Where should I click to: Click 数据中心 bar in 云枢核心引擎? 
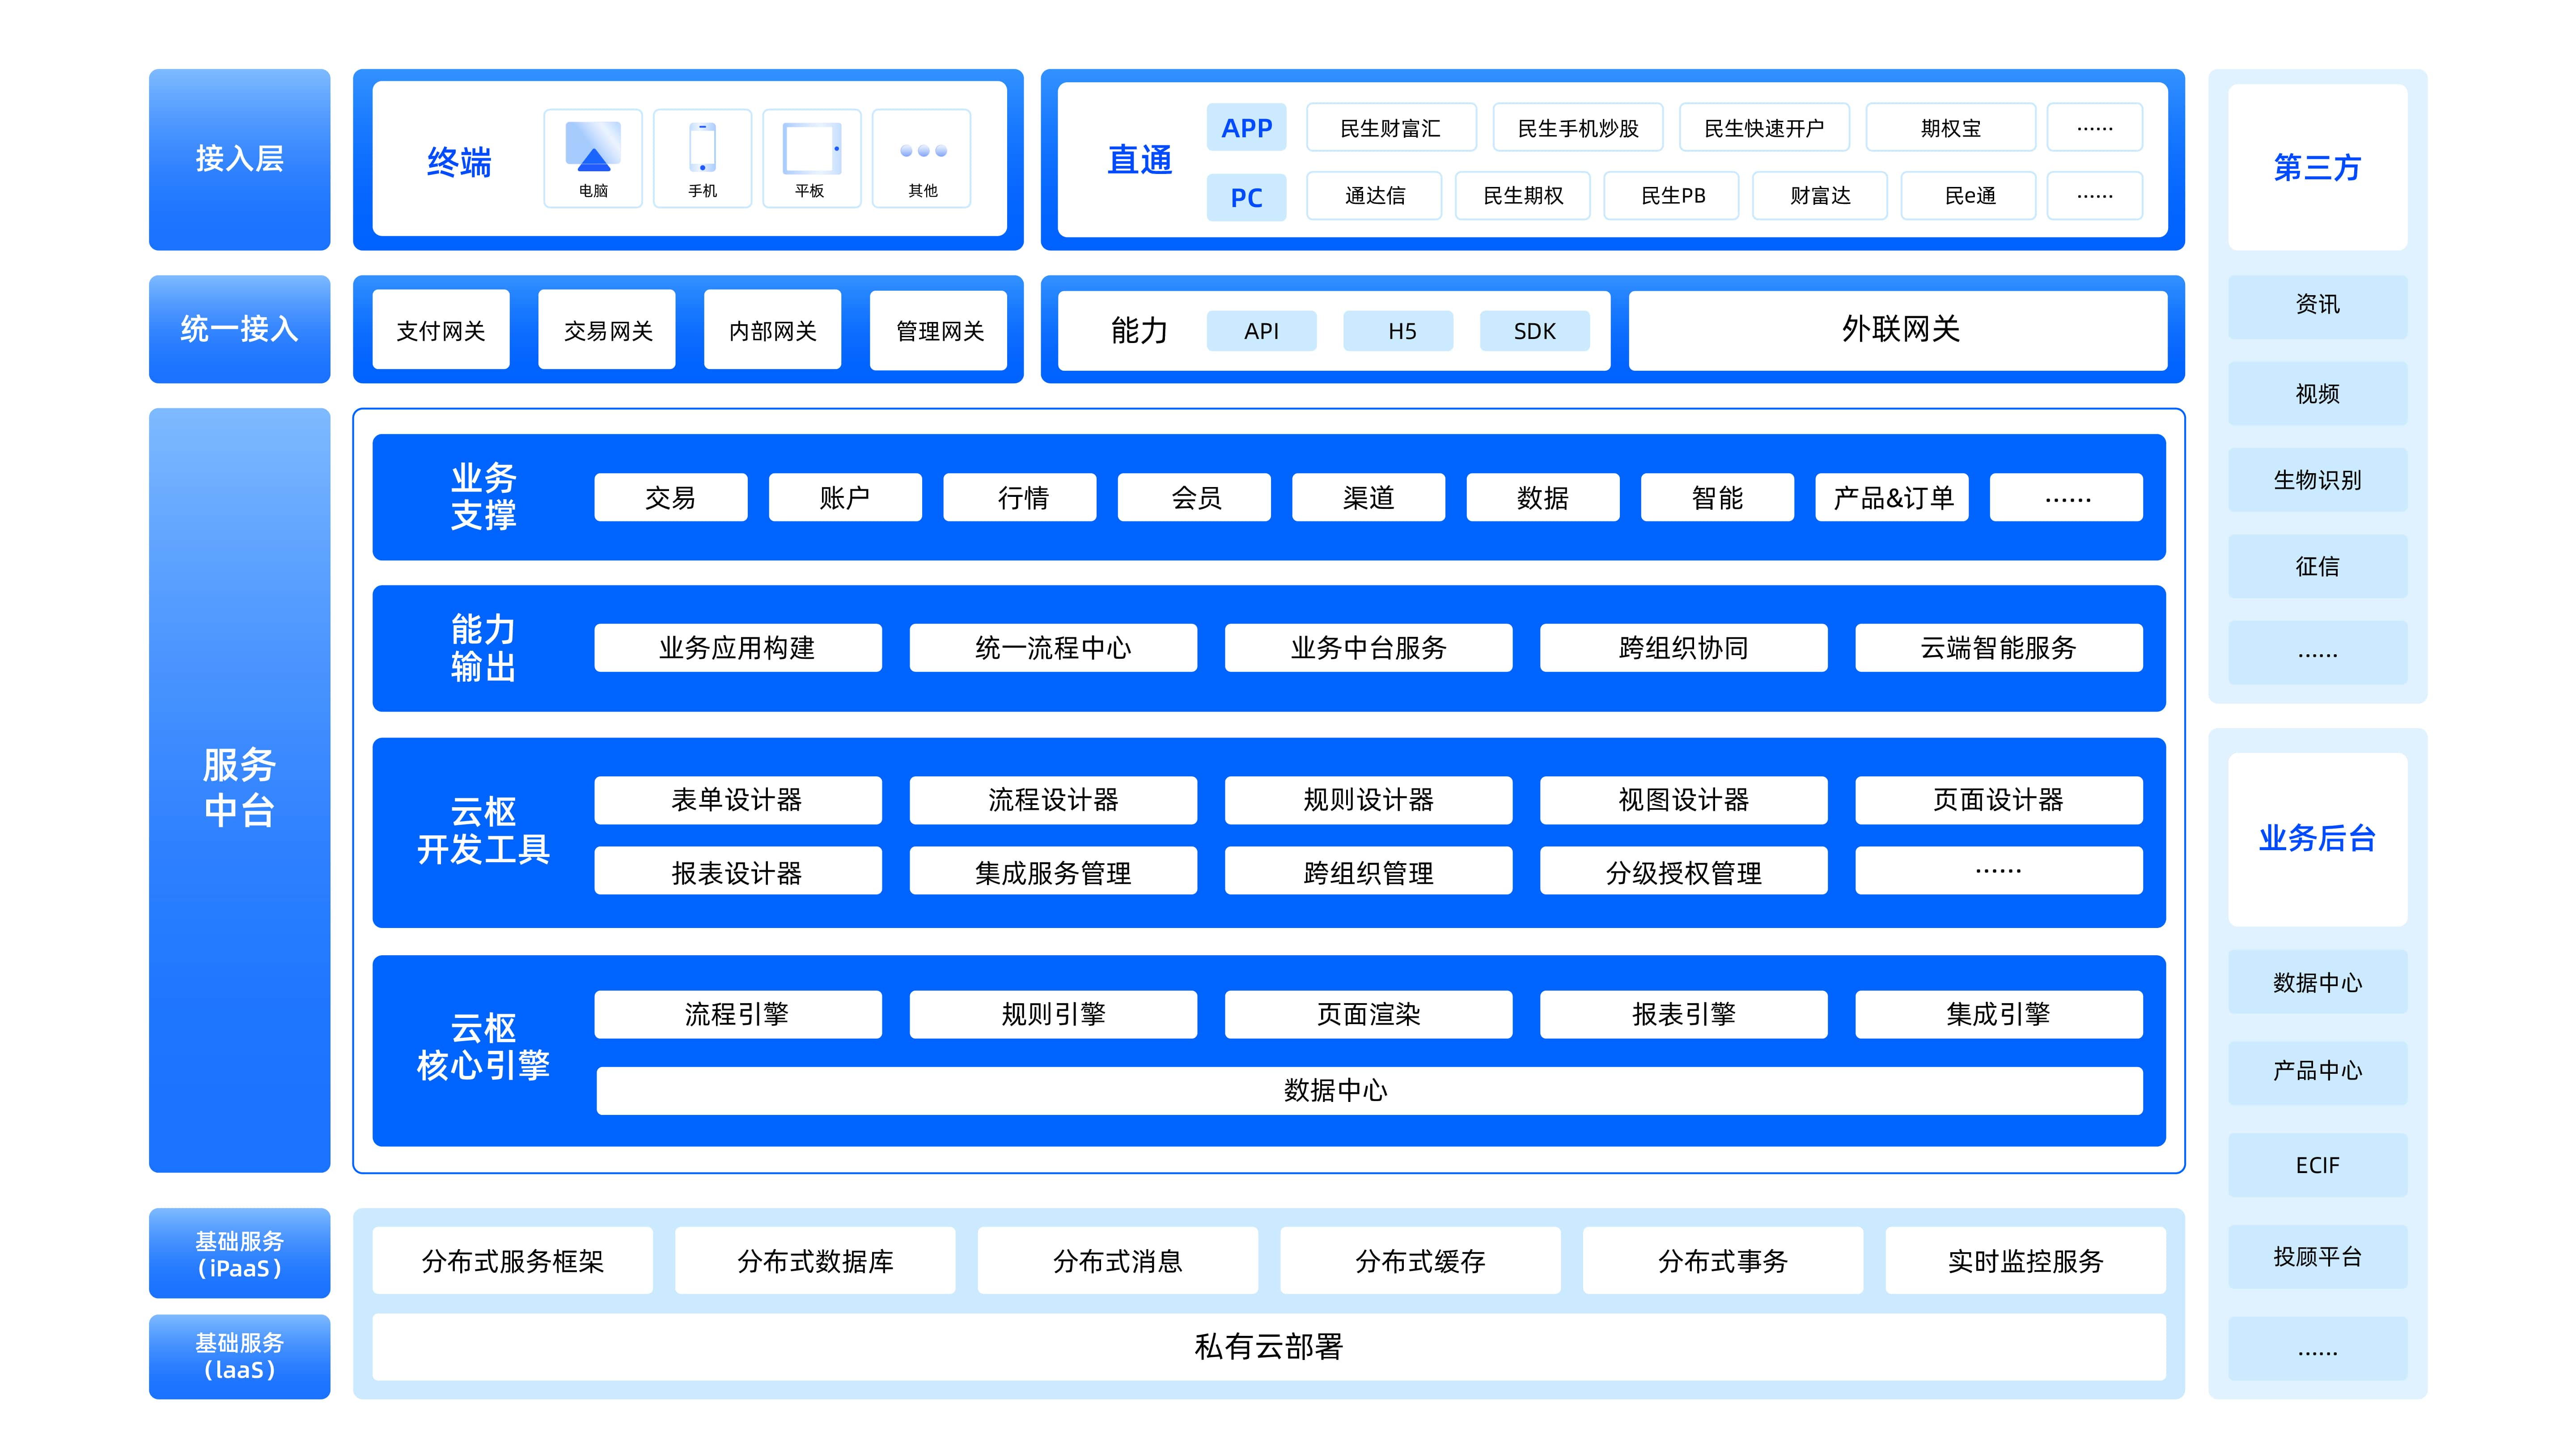pos(1369,1091)
